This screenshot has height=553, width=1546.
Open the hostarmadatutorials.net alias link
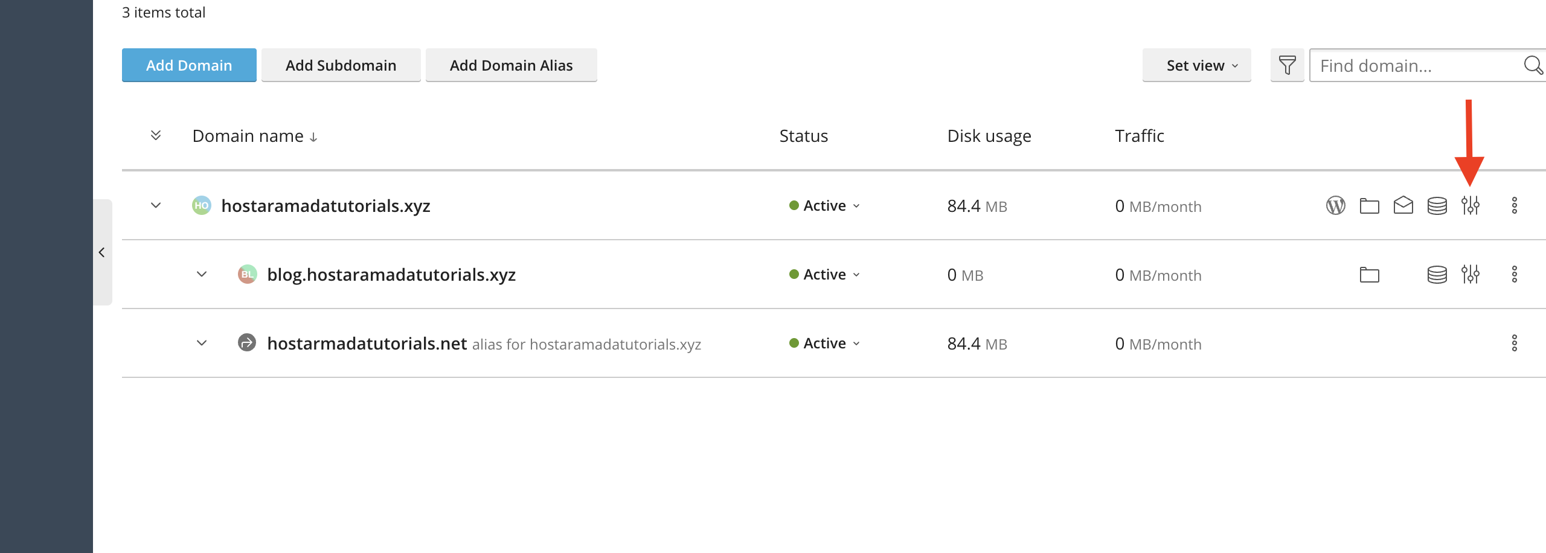[367, 344]
